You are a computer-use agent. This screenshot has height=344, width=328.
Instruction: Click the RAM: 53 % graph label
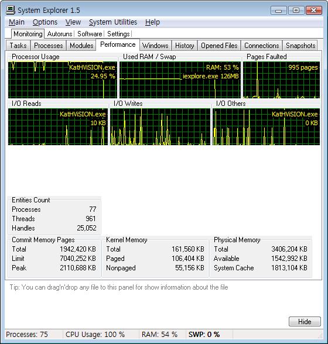[x=223, y=67]
